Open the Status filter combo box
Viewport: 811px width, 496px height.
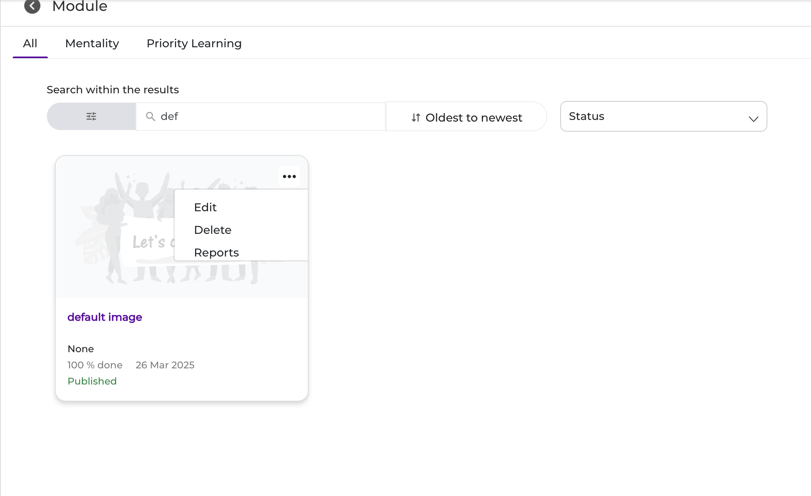[664, 116]
